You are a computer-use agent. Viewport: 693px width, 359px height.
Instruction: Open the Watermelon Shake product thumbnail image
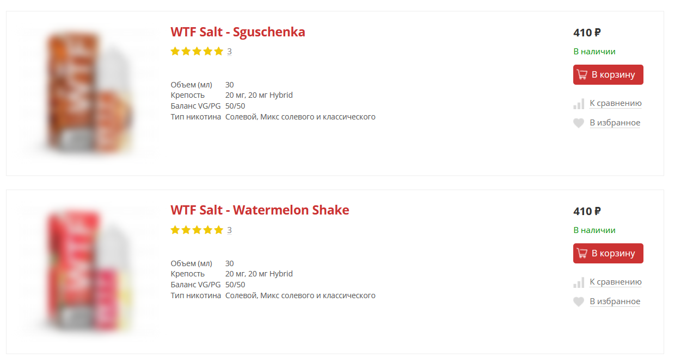[89, 272]
